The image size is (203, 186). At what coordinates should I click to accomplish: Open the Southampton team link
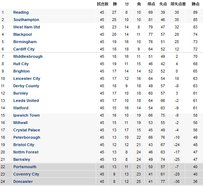tap(26, 20)
